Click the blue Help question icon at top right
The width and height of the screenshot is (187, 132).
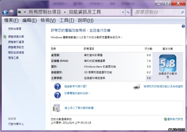coord(183,26)
